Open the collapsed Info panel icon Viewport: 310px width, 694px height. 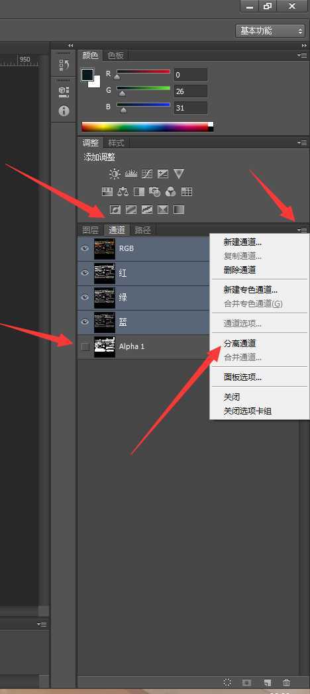tap(64, 111)
